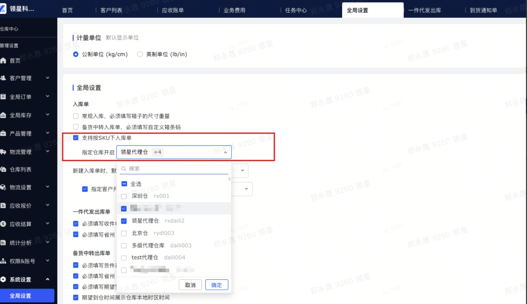Image resolution: width=527 pixels, height=304 pixels.
Task: Click the 系统设置 gear icon
Action: click(x=3, y=279)
